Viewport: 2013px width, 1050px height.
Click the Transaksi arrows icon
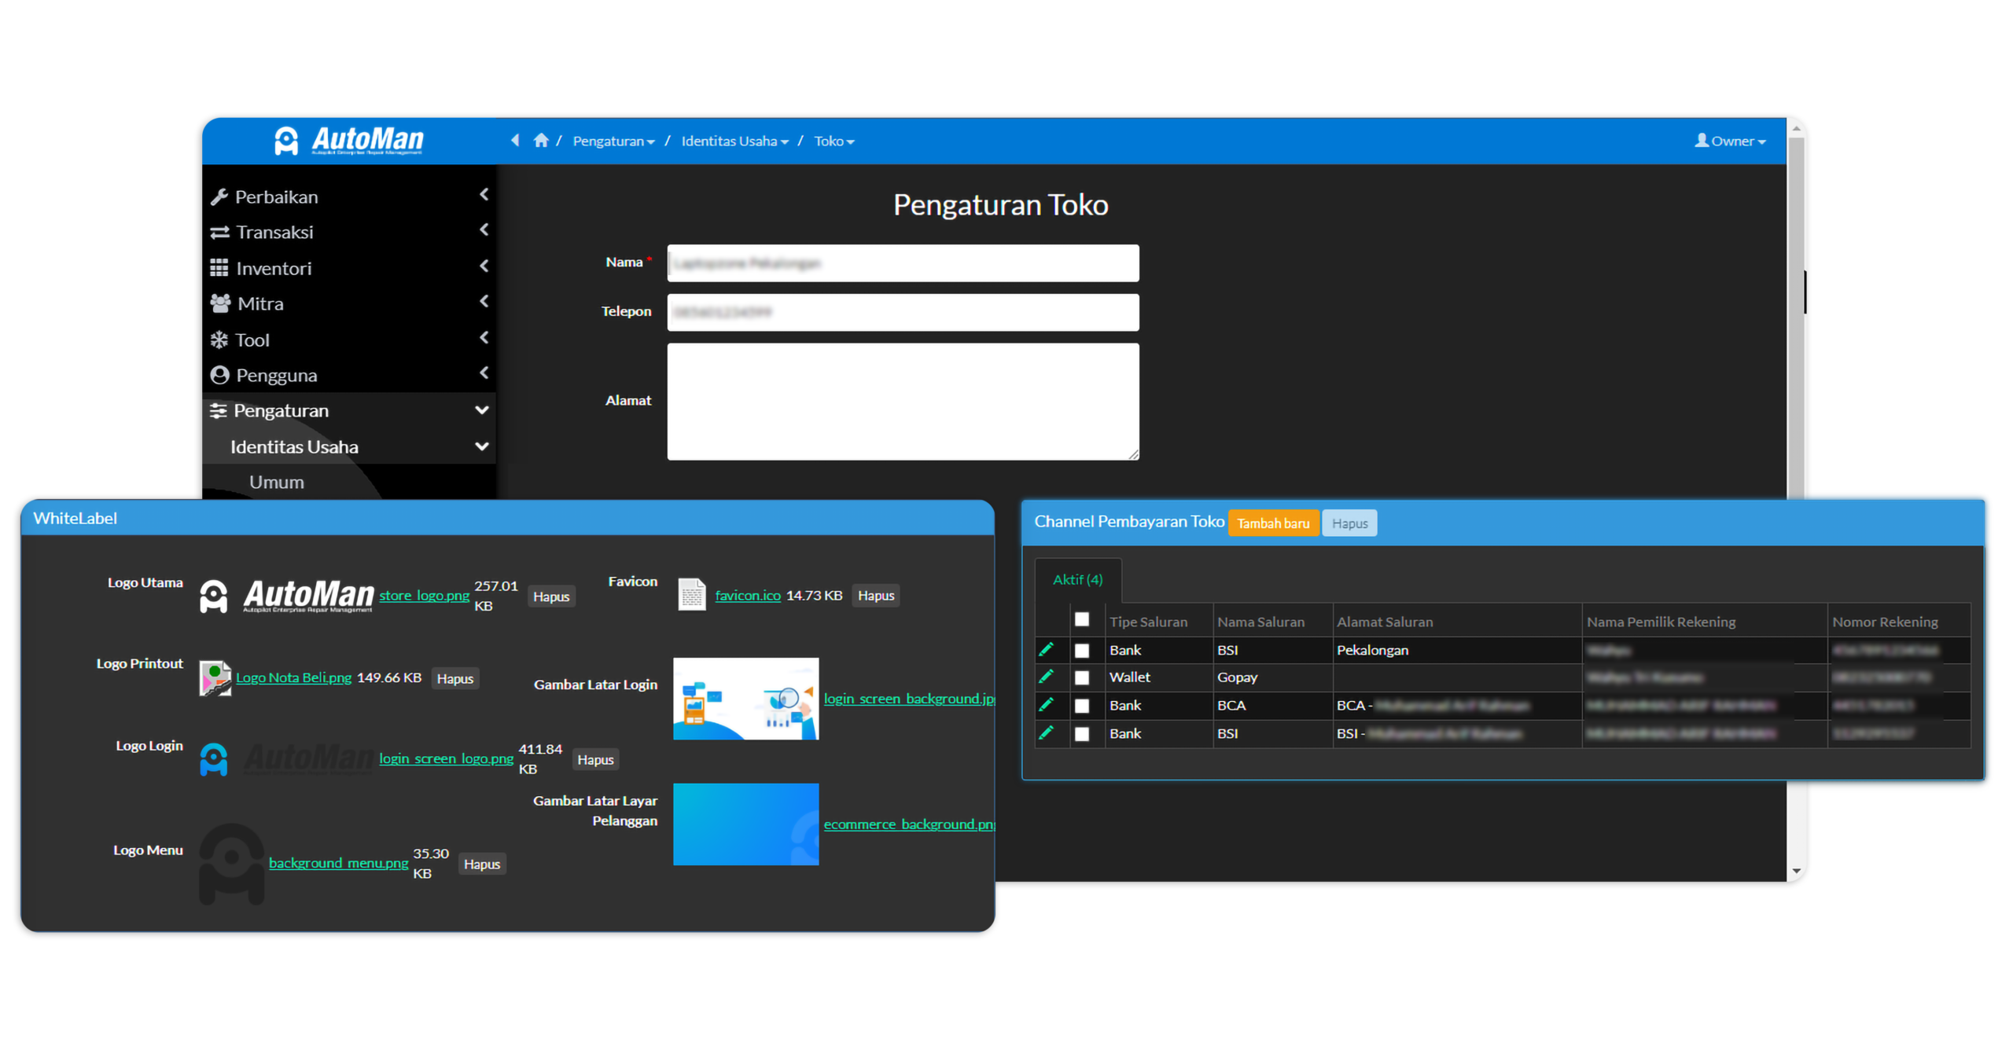tap(219, 231)
